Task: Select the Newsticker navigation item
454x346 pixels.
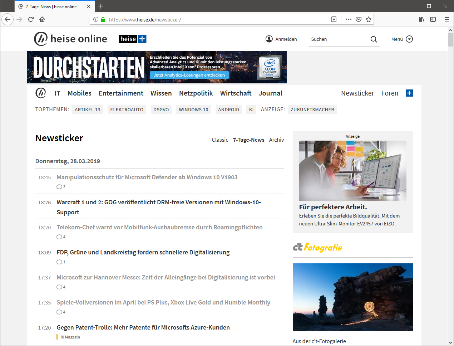Action: tap(357, 93)
